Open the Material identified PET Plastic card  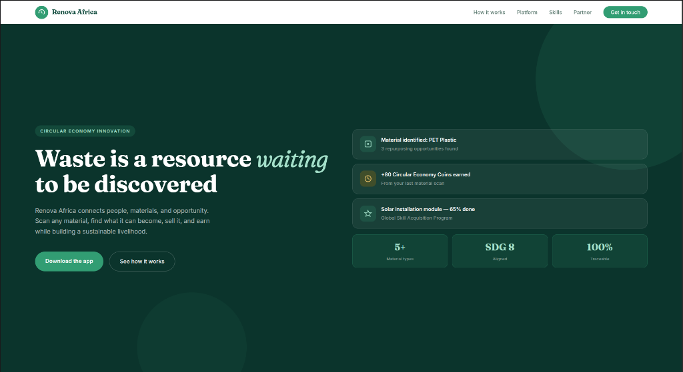[x=500, y=144]
